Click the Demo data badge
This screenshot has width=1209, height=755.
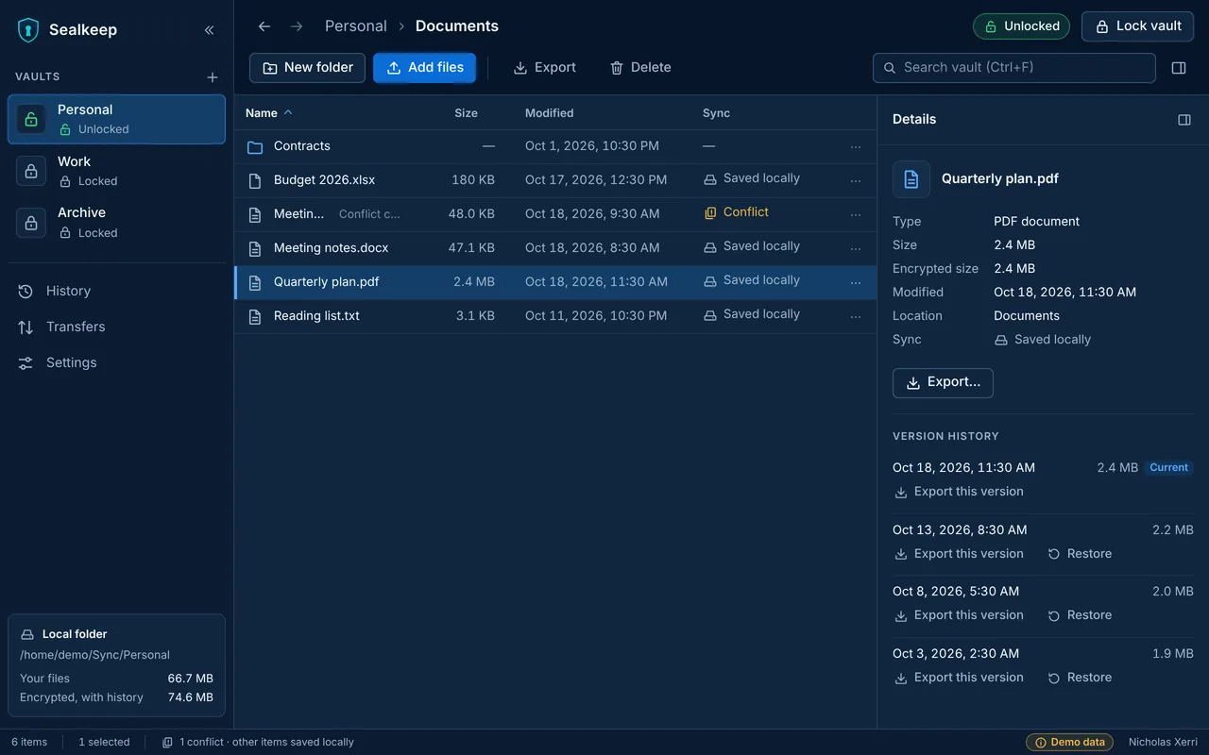click(x=1069, y=743)
